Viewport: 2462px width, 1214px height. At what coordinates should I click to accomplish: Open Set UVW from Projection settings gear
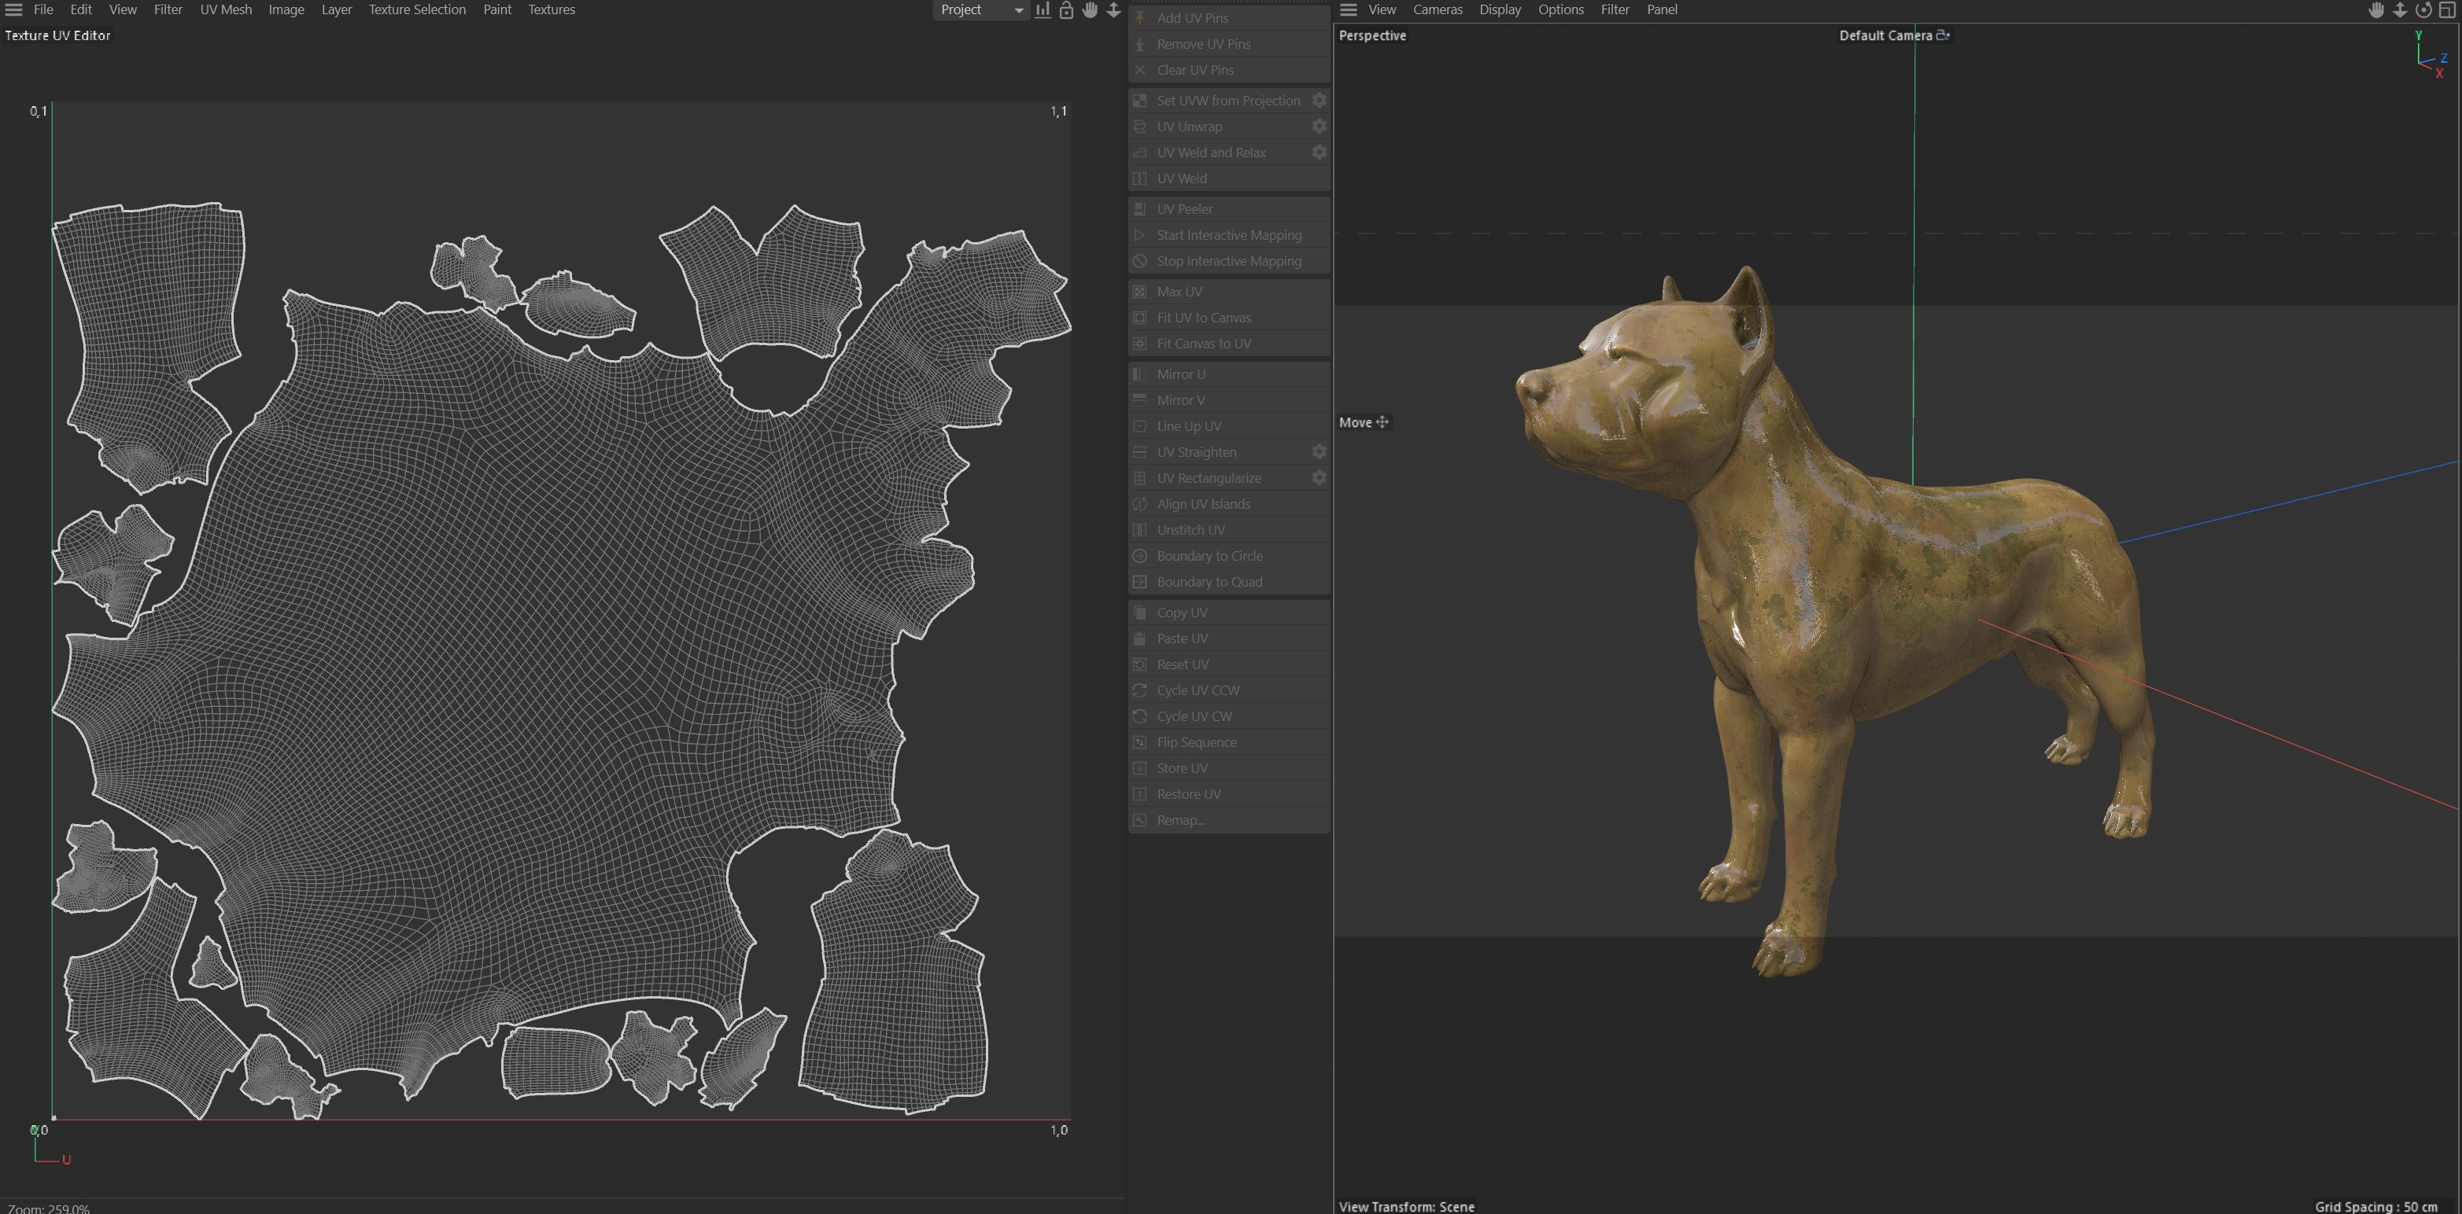coord(1319,101)
